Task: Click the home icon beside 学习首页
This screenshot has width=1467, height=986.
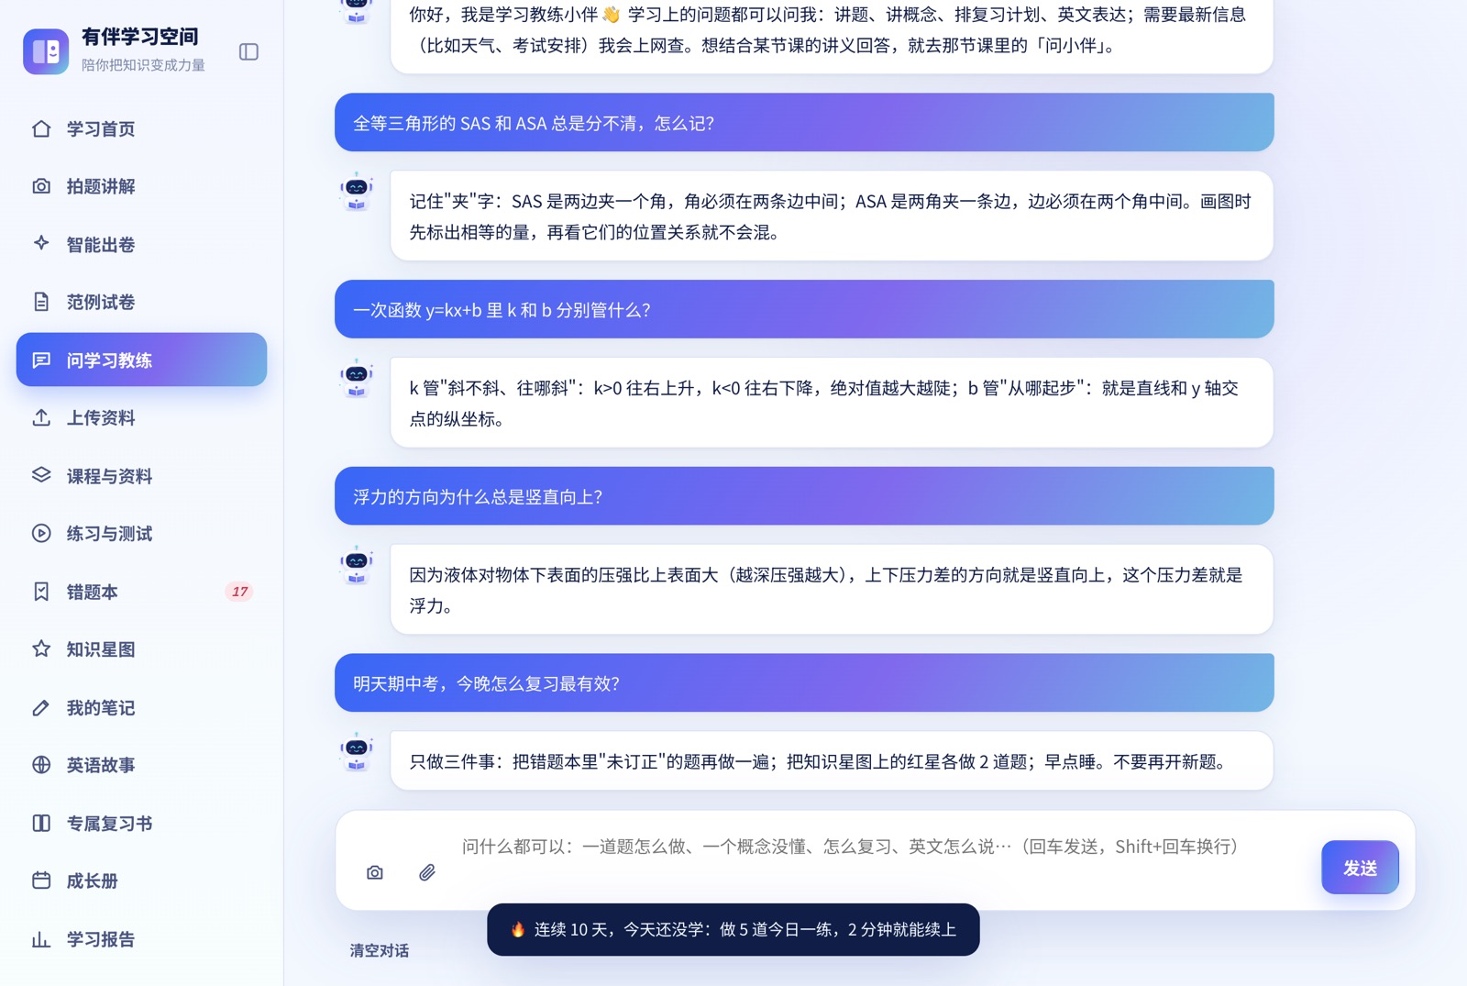Action: pos(41,128)
